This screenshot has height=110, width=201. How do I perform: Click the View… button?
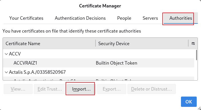18,89
